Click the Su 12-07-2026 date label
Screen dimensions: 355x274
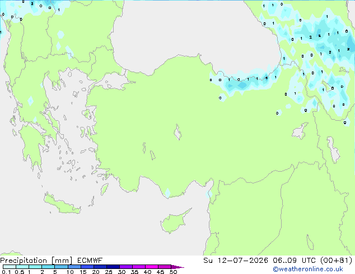pyautogui.click(x=236, y=261)
